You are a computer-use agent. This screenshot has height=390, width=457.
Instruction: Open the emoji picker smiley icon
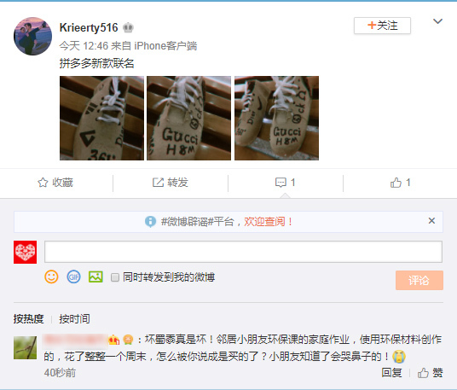click(51, 276)
